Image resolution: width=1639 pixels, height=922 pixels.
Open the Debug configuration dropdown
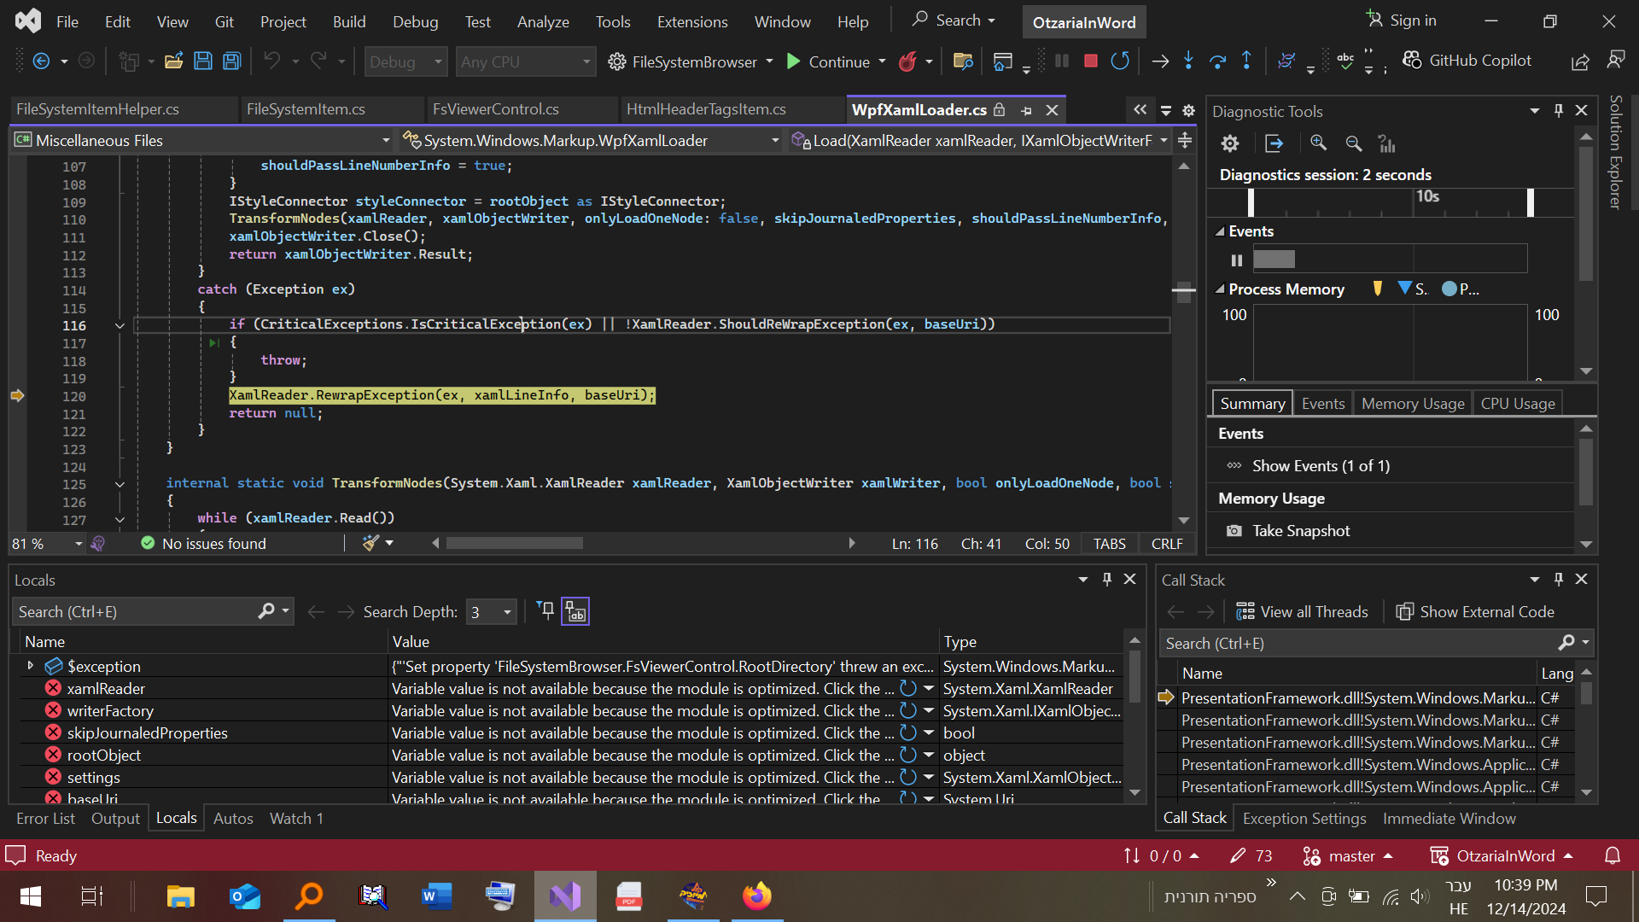(x=406, y=61)
